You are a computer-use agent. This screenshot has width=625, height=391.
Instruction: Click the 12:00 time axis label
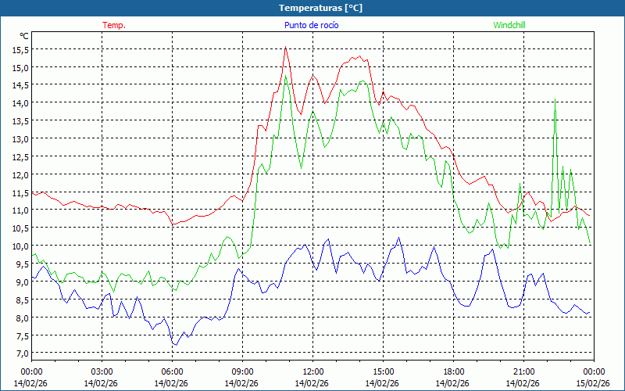313,371
